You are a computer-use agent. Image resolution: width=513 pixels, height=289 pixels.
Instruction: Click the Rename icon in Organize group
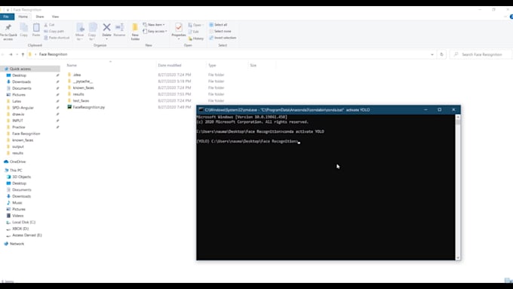(119, 27)
